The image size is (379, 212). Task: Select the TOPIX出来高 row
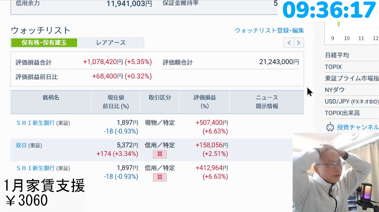[342, 113]
